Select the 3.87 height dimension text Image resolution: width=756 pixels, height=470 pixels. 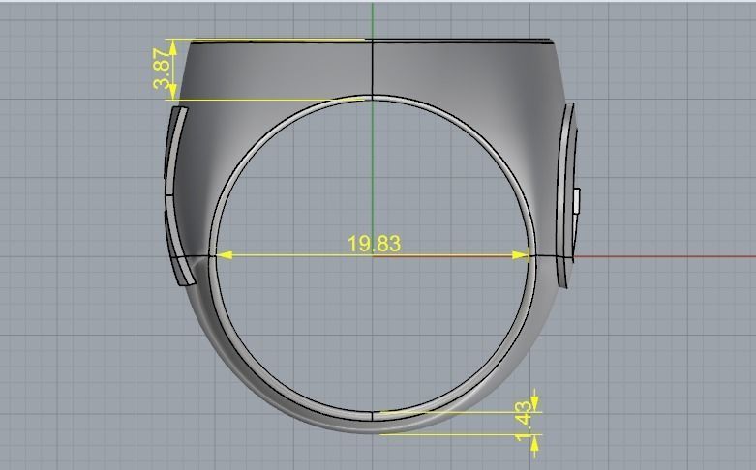pos(163,71)
